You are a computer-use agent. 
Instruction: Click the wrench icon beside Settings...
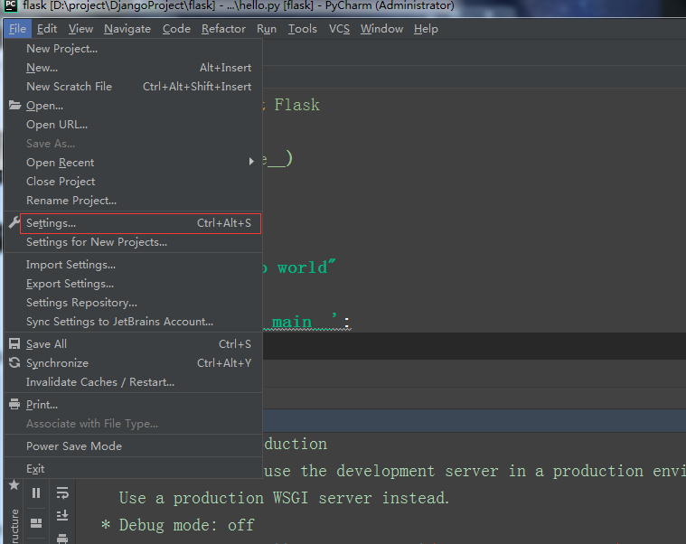pyautogui.click(x=14, y=222)
